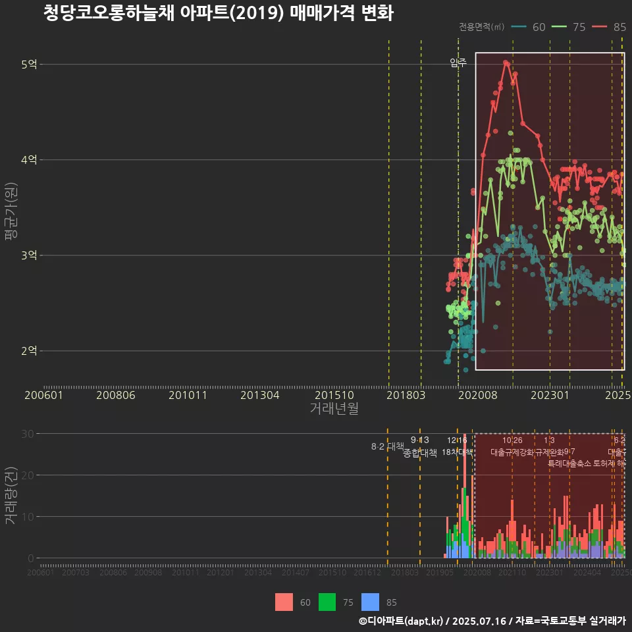
Task: Select the teal 60㎡ line swatch in the top legend
Action: (x=519, y=27)
